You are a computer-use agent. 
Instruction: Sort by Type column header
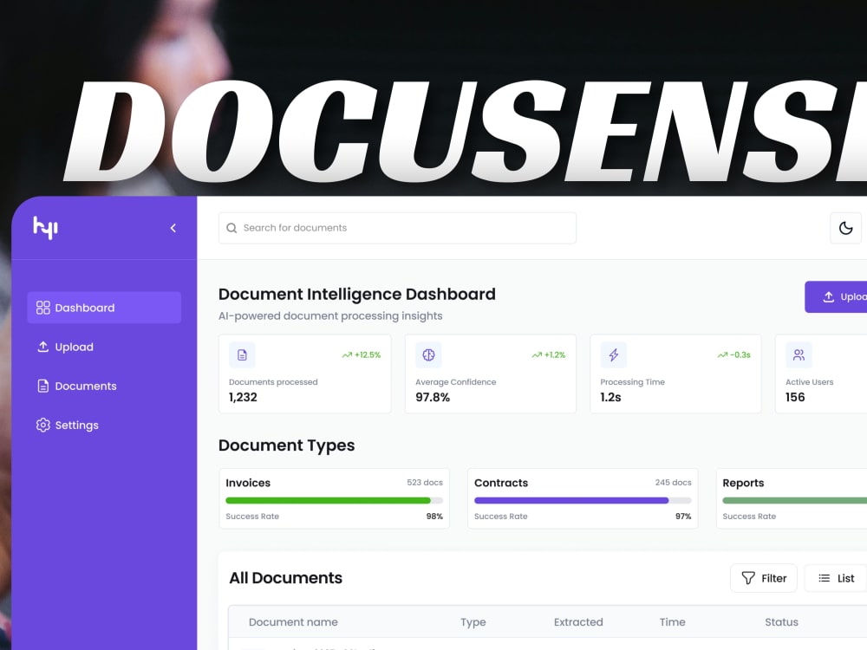[473, 622]
